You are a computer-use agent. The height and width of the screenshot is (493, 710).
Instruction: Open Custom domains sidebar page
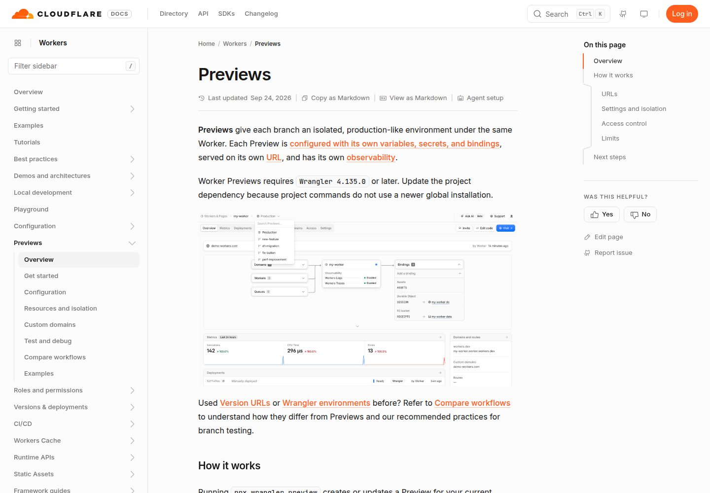pos(50,325)
